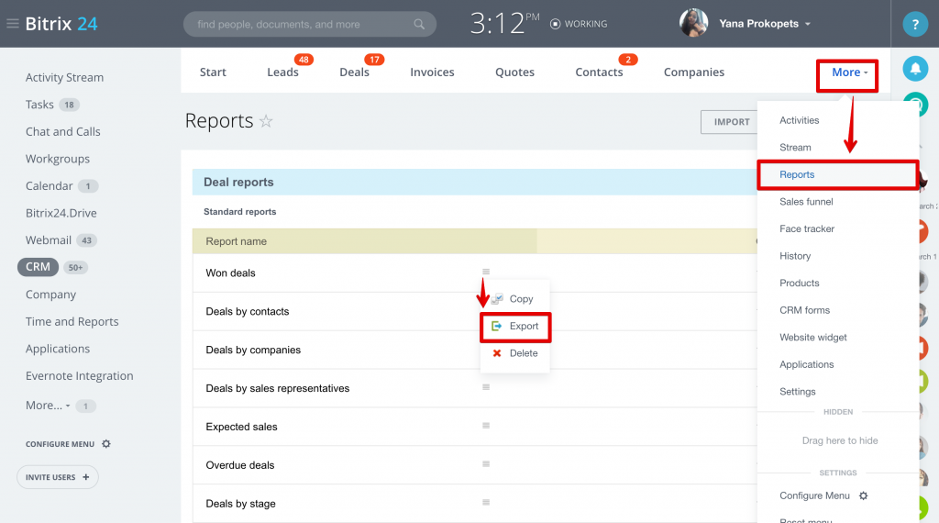Toggle the Working status indicator
This screenshot has height=523, width=939.
coord(579,24)
